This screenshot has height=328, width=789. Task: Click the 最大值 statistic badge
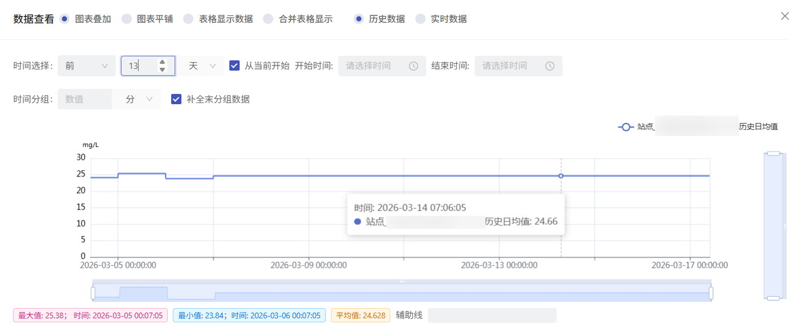(90, 315)
